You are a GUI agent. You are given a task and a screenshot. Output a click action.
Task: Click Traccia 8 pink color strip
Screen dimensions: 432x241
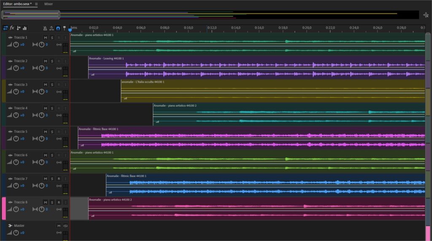[4, 209]
